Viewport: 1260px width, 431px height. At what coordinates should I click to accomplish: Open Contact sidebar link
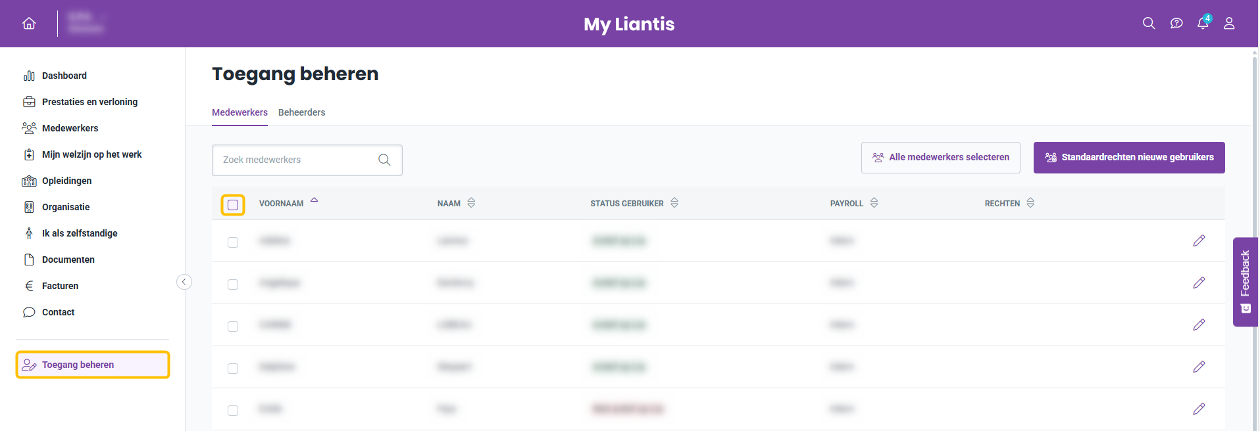coord(59,312)
